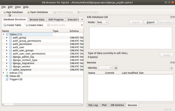Click the Open Database toolbar icon
This screenshot has height=111, width=175.
[28, 12]
